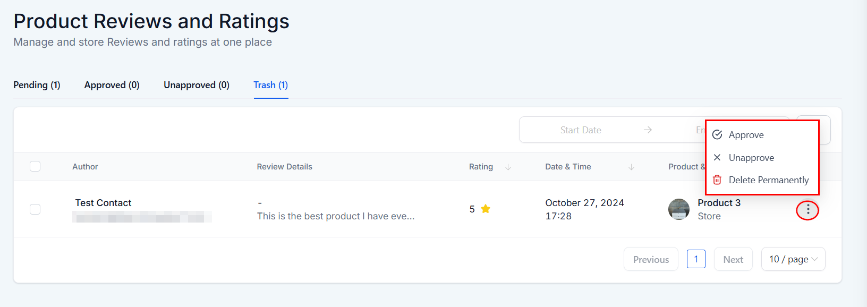Click the Store label under Product 3
Viewport: 867px width, 307px height.
coord(709,216)
